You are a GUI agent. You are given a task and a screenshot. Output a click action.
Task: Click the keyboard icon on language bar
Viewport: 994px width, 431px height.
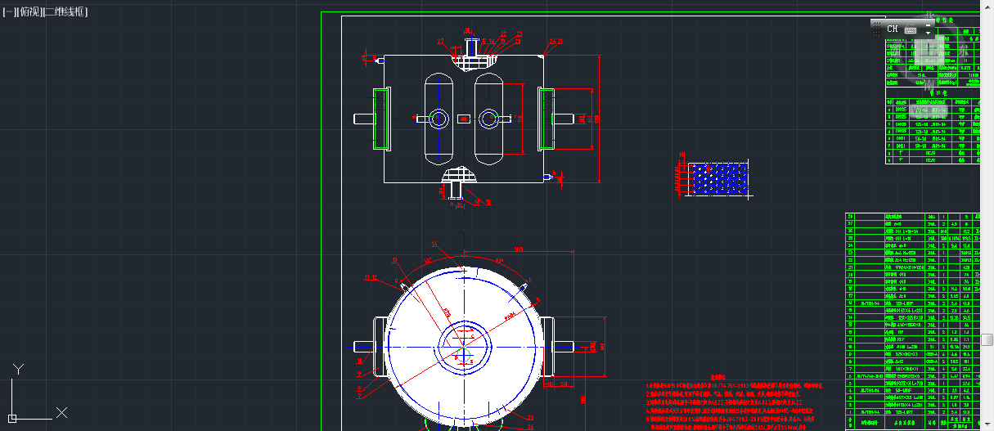[911, 29]
